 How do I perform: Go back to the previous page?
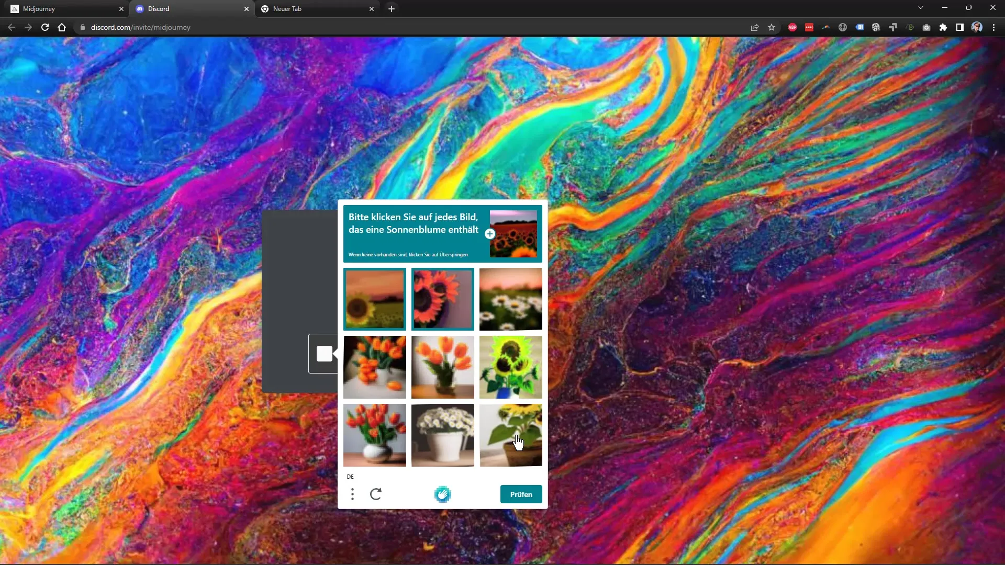(12, 27)
